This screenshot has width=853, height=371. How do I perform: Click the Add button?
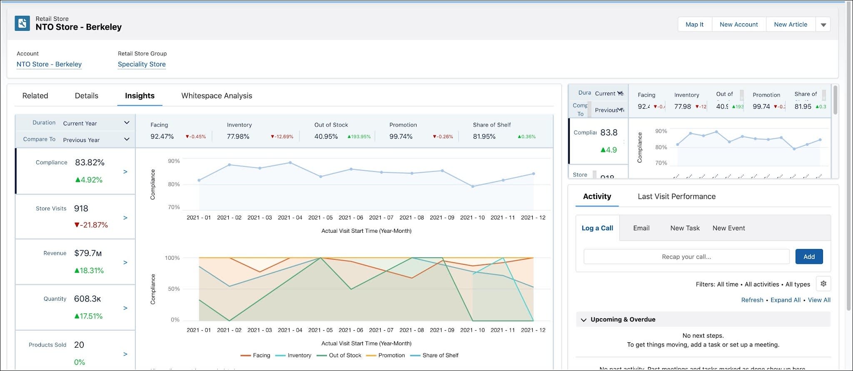click(809, 256)
